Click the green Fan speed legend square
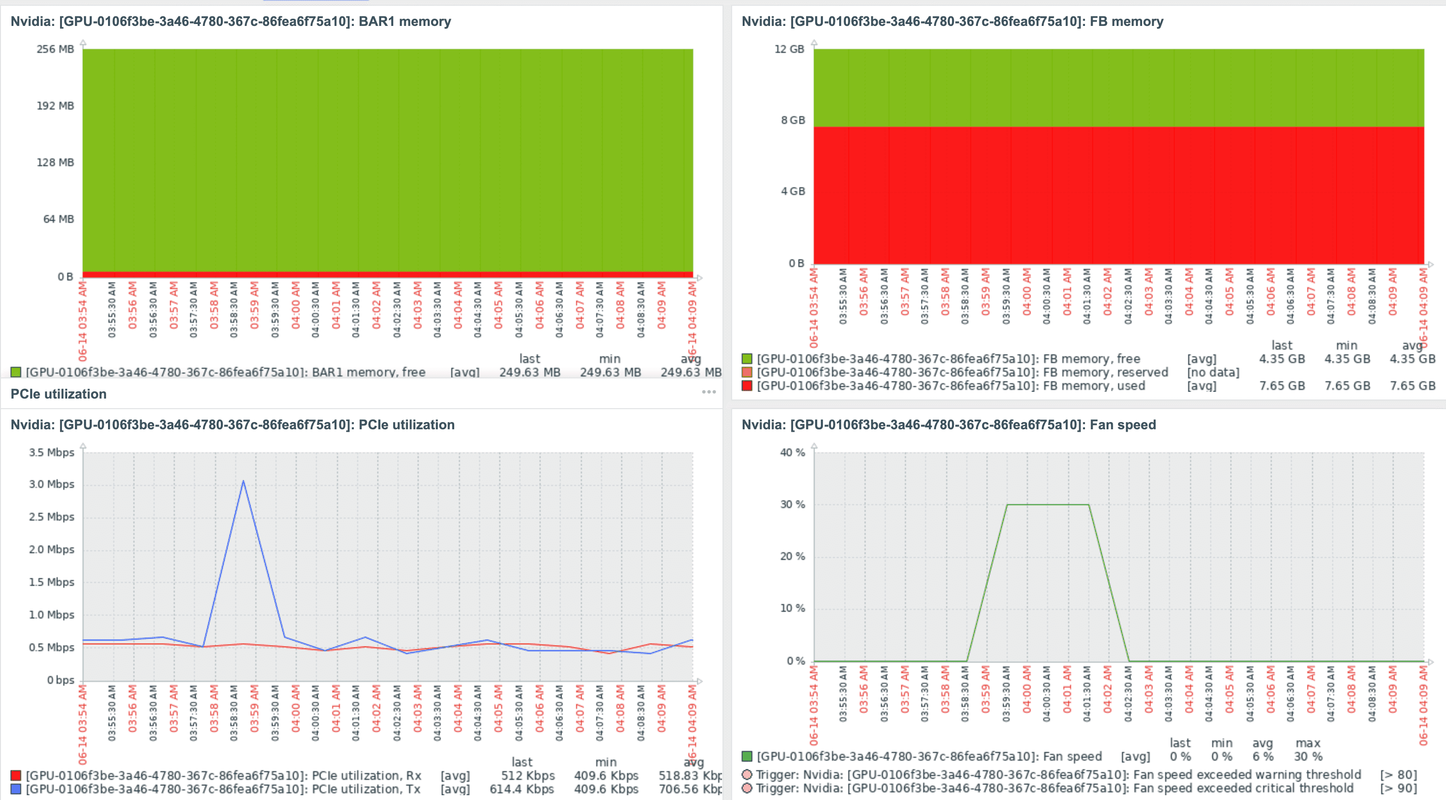The image size is (1446, 800). (x=747, y=756)
